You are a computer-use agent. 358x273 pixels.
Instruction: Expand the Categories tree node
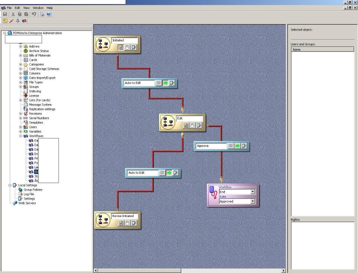[21, 65]
